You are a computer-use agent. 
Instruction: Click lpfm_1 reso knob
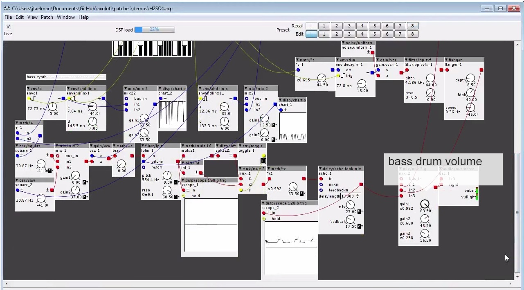point(167,190)
